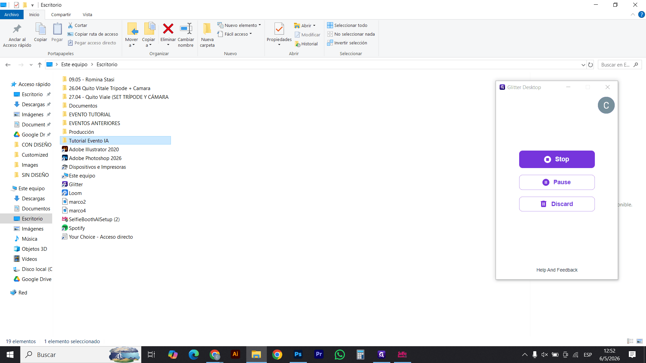
Task: Click Invertir selección in the ribbon
Action: tap(347, 43)
